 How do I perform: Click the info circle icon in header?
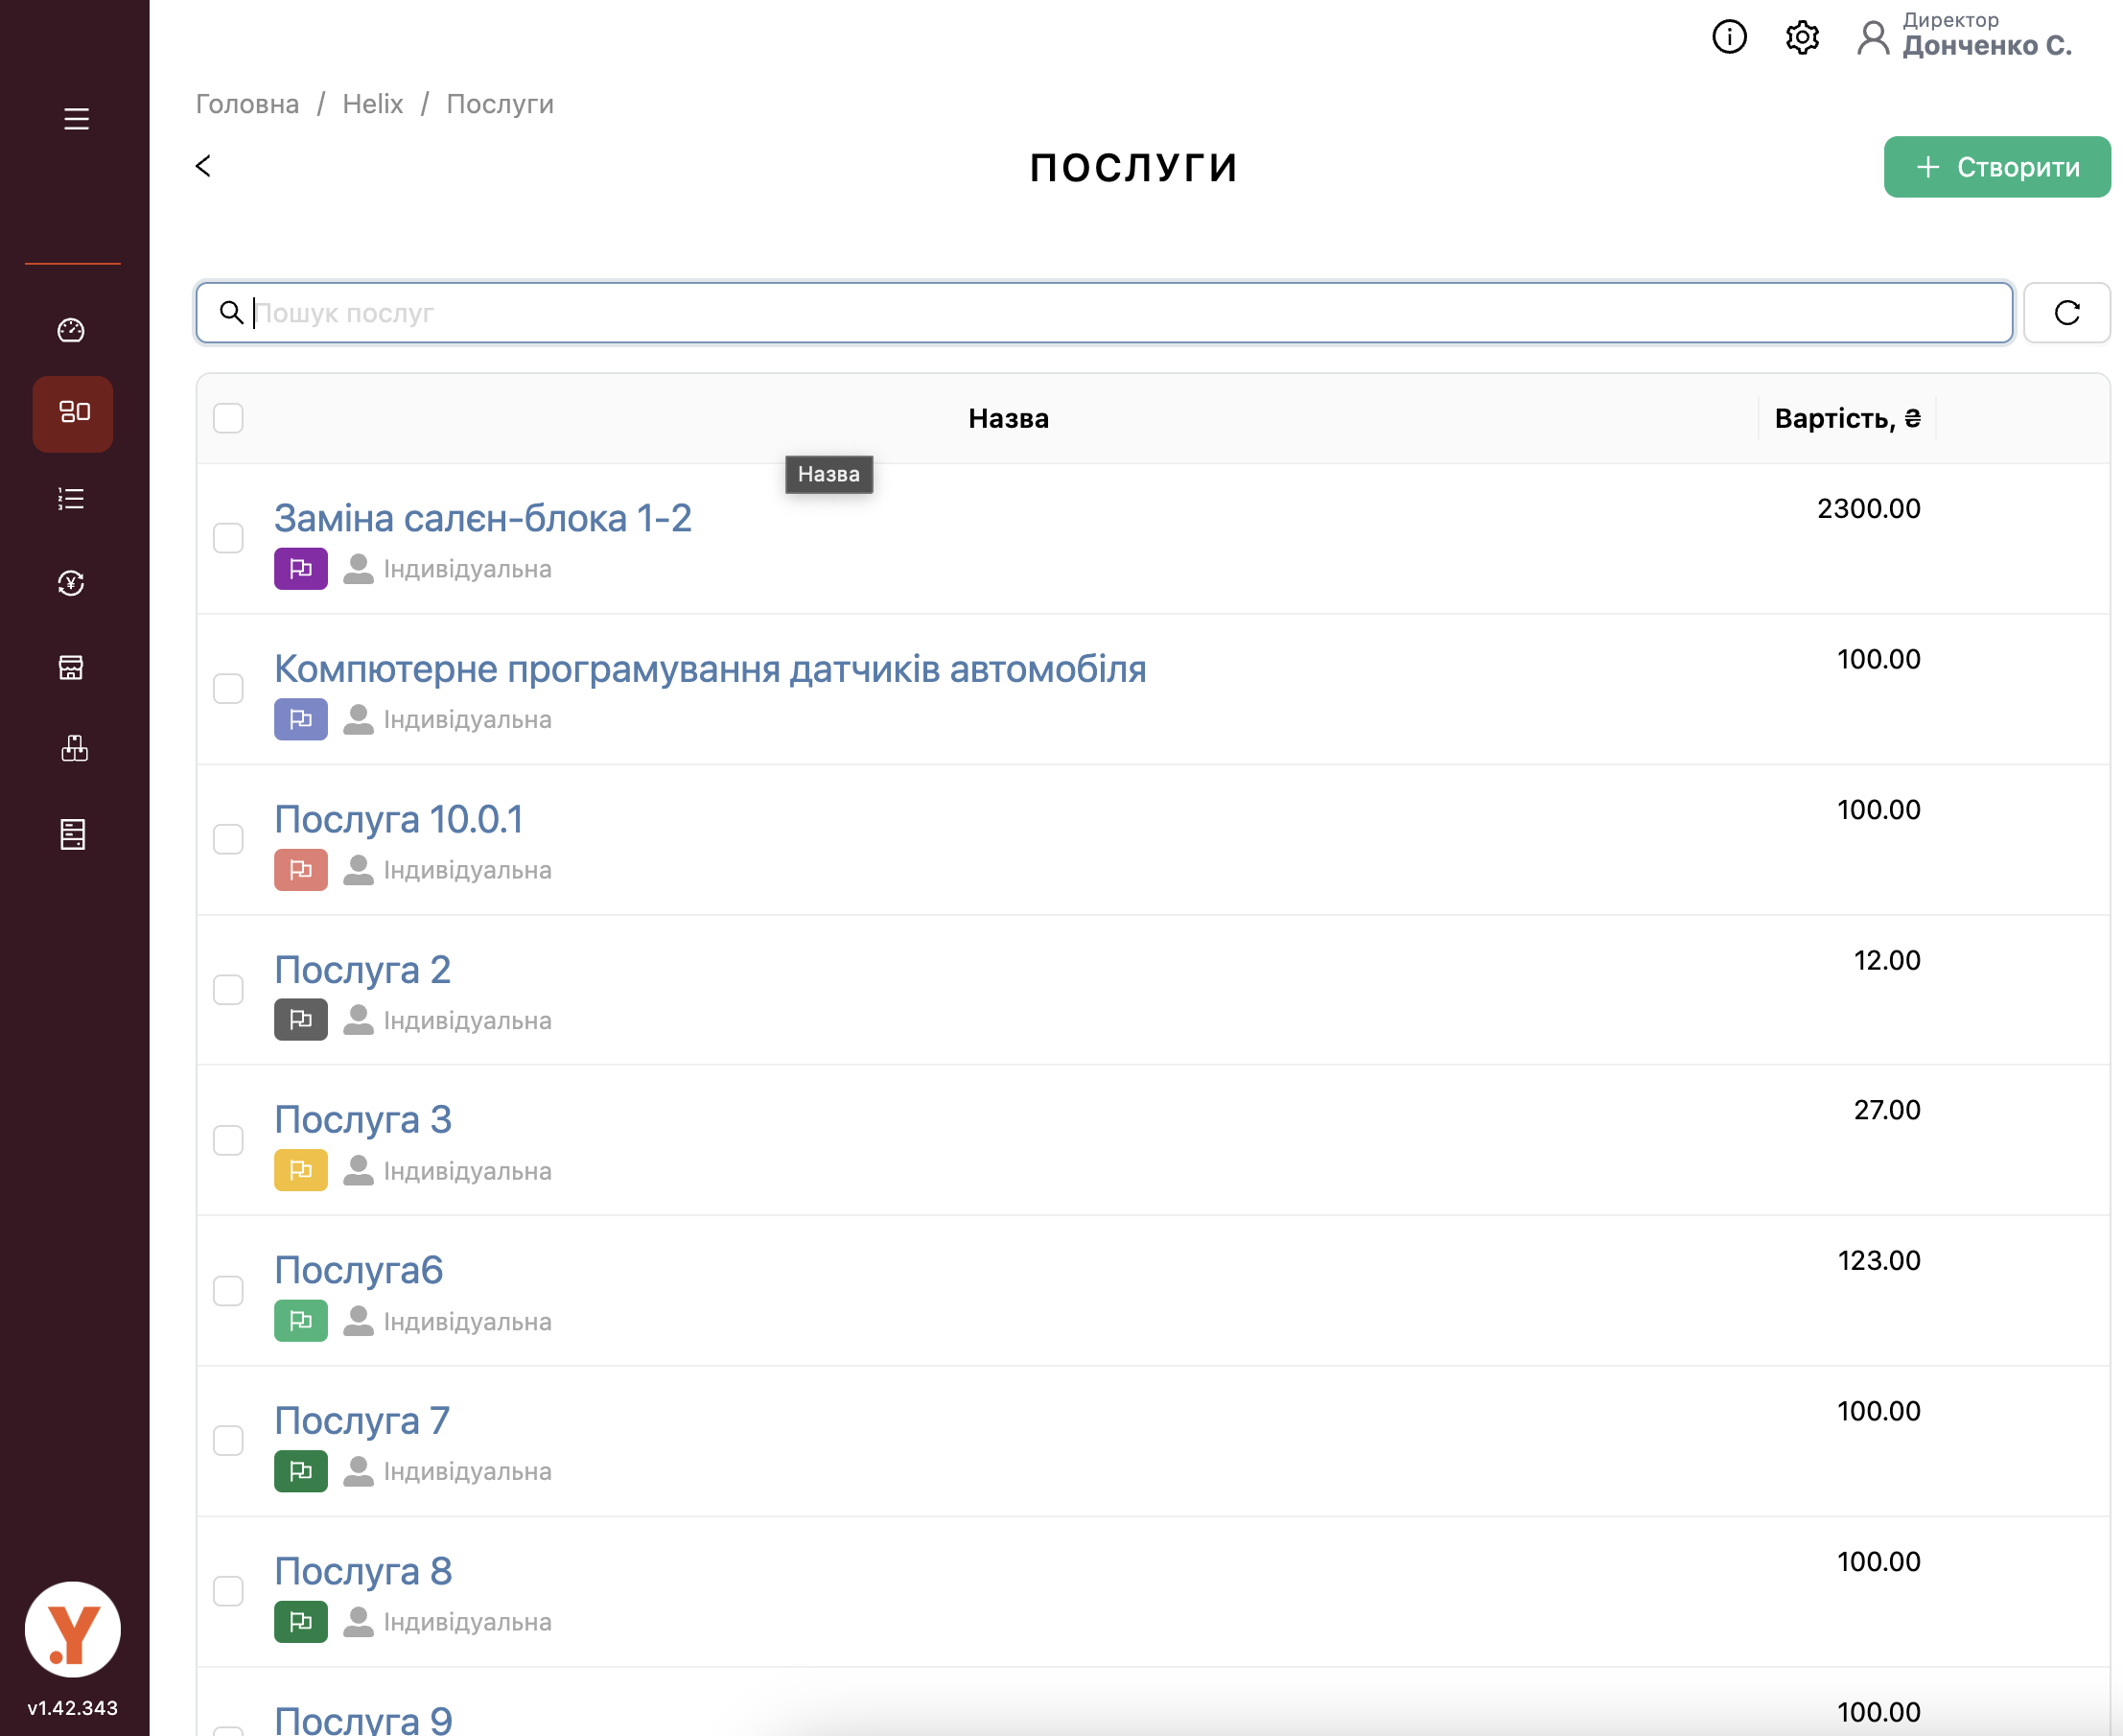point(1728,38)
